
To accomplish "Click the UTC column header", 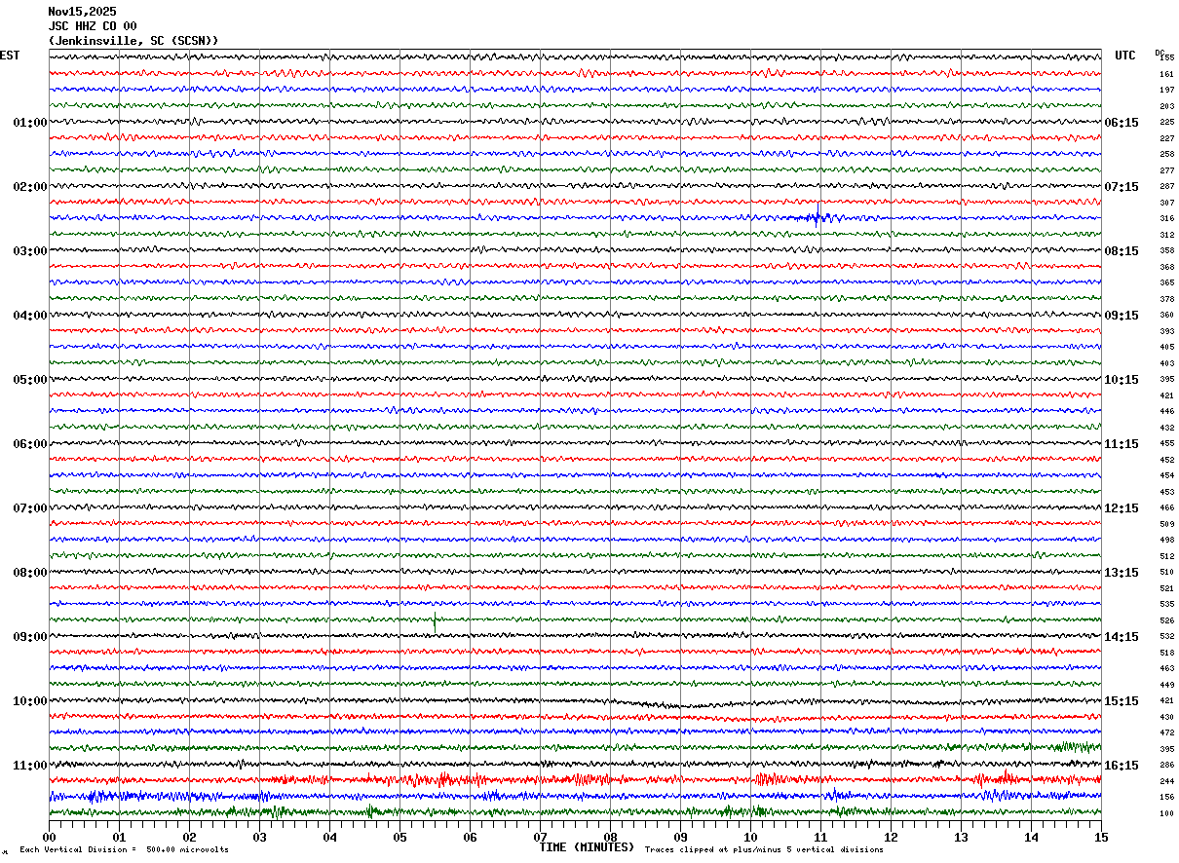I will click(x=1125, y=56).
